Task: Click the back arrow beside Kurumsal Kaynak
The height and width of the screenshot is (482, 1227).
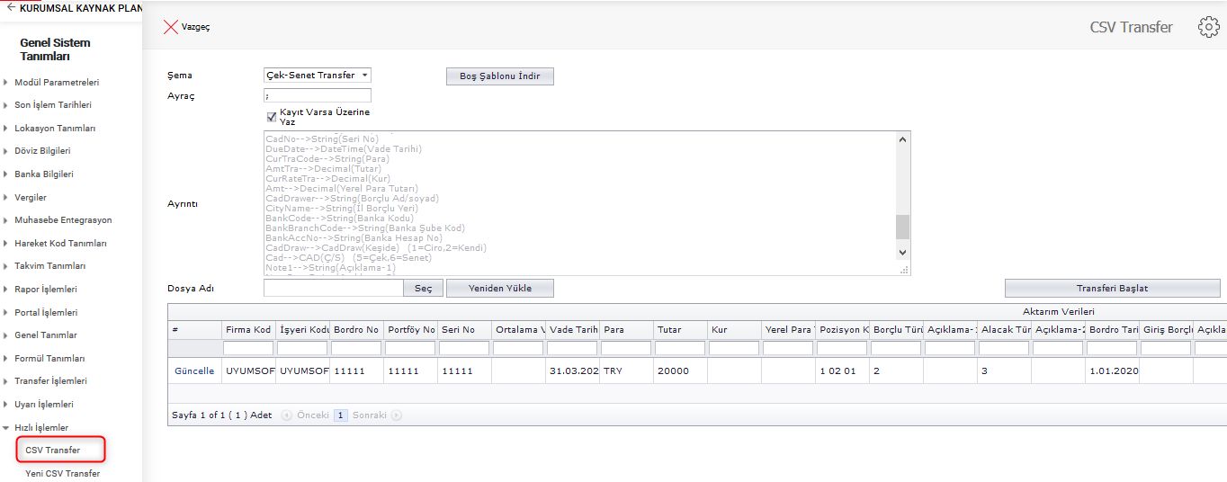Action: coord(11,7)
